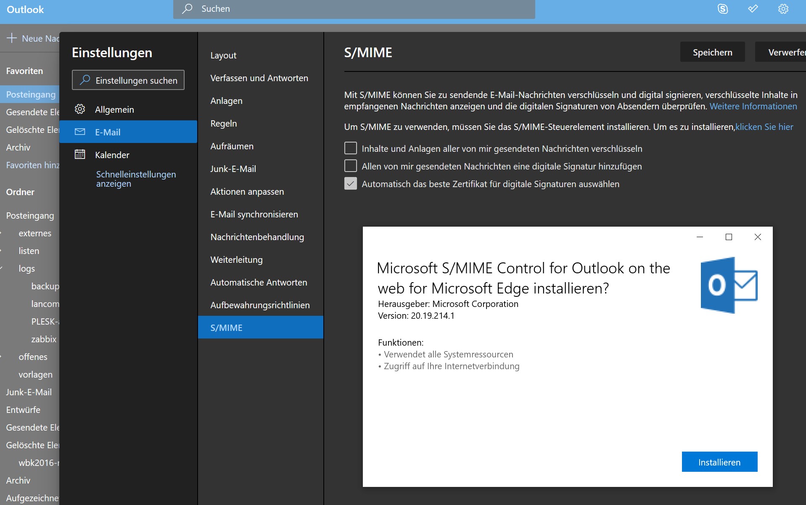Image resolution: width=806 pixels, height=505 pixels.
Task: Open the vorlagen folder
Action: tap(36, 374)
